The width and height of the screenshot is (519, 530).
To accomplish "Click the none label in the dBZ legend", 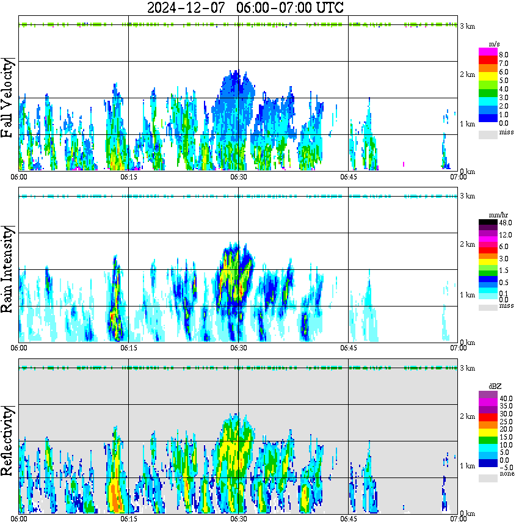I will [x=507, y=473].
